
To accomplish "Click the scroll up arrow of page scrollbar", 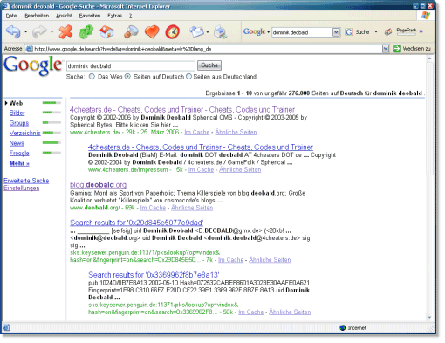I will click(x=429, y=58).
